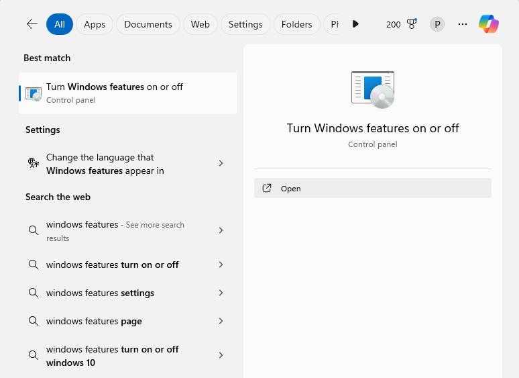
Task: Open the three-dots more options menu
Action: pyautogui.click(x=462, y=24)
